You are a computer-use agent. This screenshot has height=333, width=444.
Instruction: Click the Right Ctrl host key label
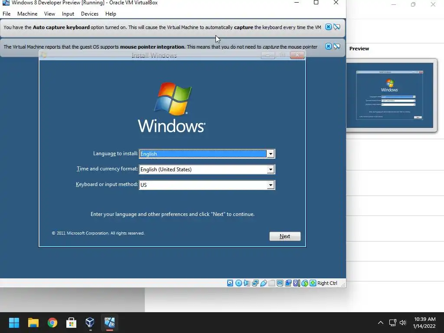coord(327,283)
